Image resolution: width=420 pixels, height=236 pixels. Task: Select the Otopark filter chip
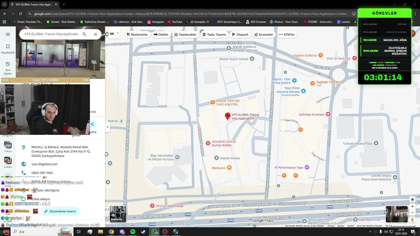pyautogui.click(x=240, y=34)
